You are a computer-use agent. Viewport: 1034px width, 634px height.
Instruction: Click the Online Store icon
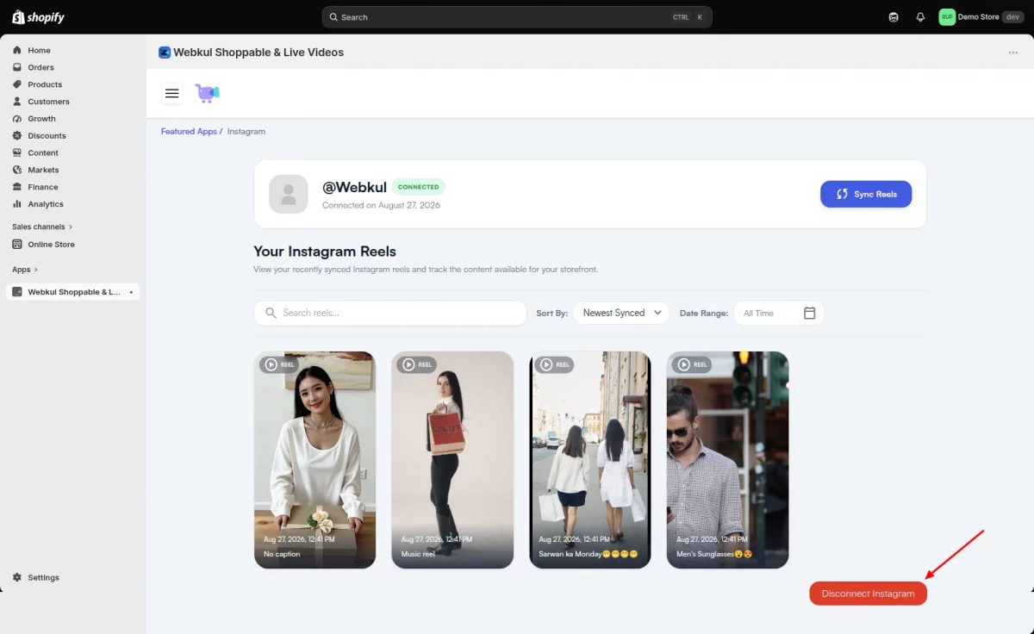17,245
